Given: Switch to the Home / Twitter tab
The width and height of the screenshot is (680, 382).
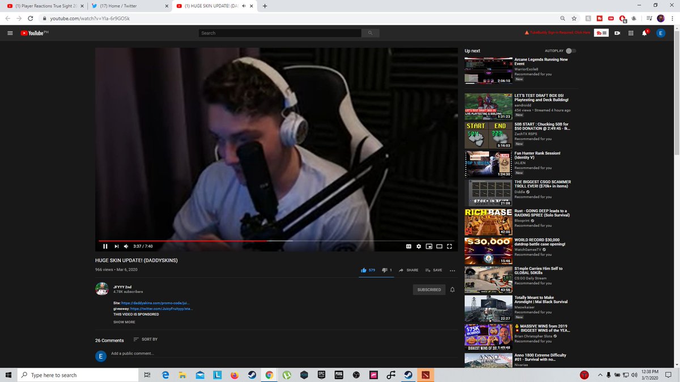Looking at the screenshot, I should tap(130, 6).
